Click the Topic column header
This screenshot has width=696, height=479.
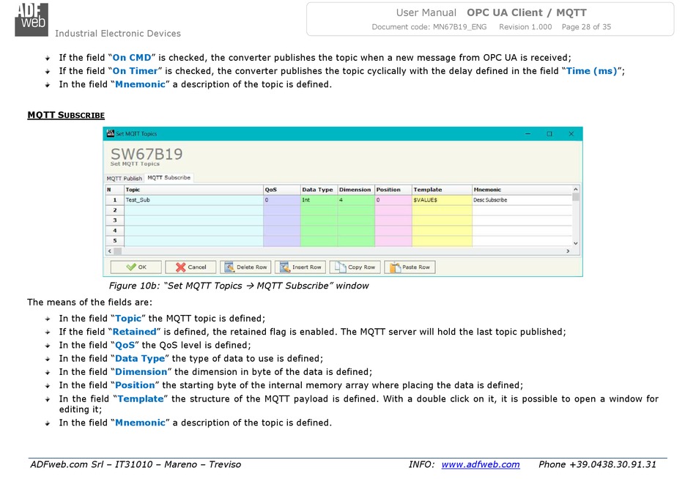[193, 190]
